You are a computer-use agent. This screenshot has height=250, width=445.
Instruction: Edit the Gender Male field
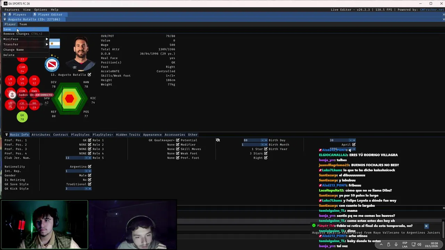89,175
